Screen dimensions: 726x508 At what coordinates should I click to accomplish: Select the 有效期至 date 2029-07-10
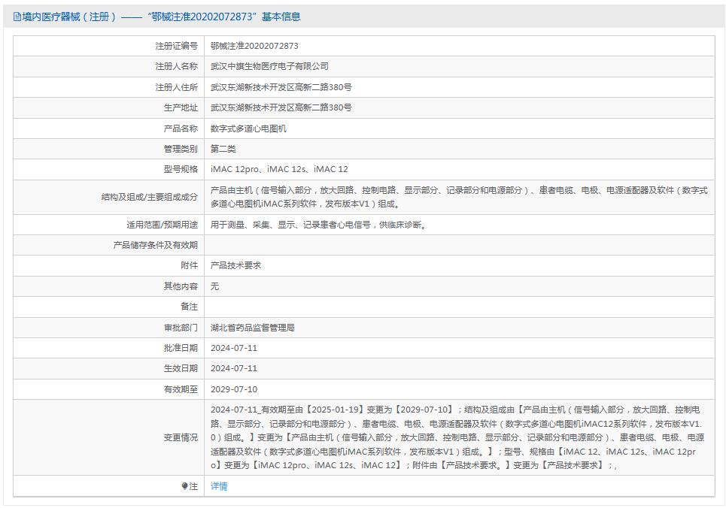point(235,389)
